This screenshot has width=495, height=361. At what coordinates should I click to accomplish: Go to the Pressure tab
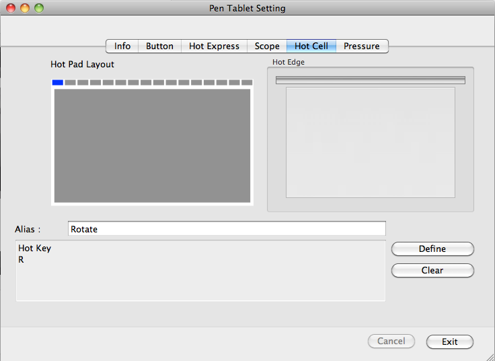362,46
